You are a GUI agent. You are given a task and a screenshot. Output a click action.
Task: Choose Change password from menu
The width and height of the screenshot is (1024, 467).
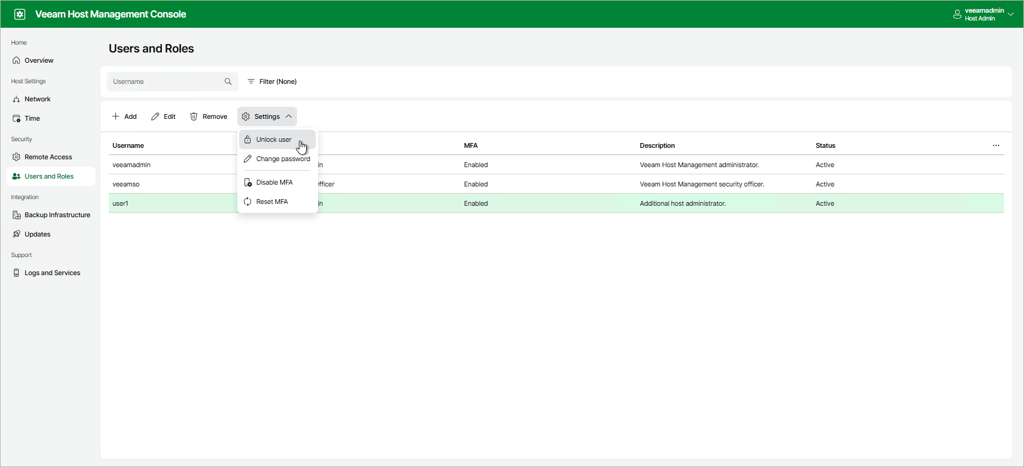click(277, 159)
